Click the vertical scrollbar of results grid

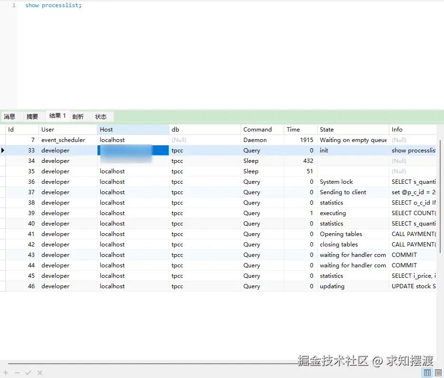[x=440, y=197]
